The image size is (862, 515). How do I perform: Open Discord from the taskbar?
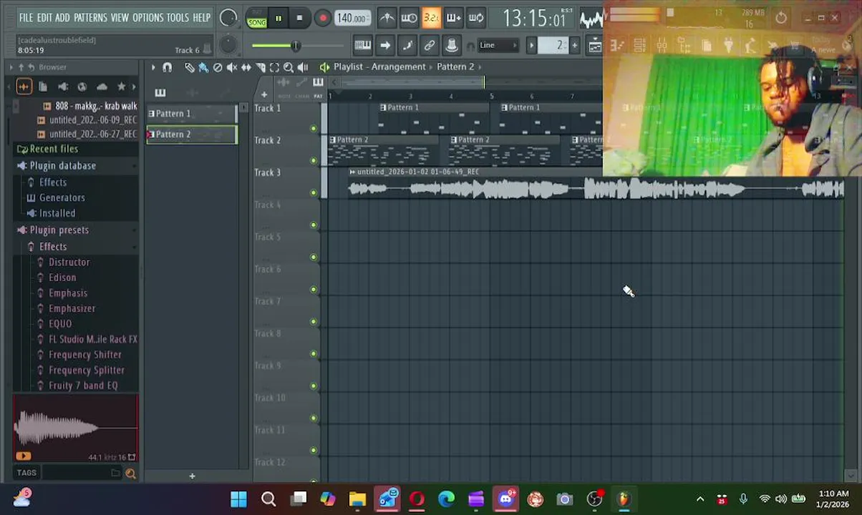pyautogui.click(x=506, y=499)
